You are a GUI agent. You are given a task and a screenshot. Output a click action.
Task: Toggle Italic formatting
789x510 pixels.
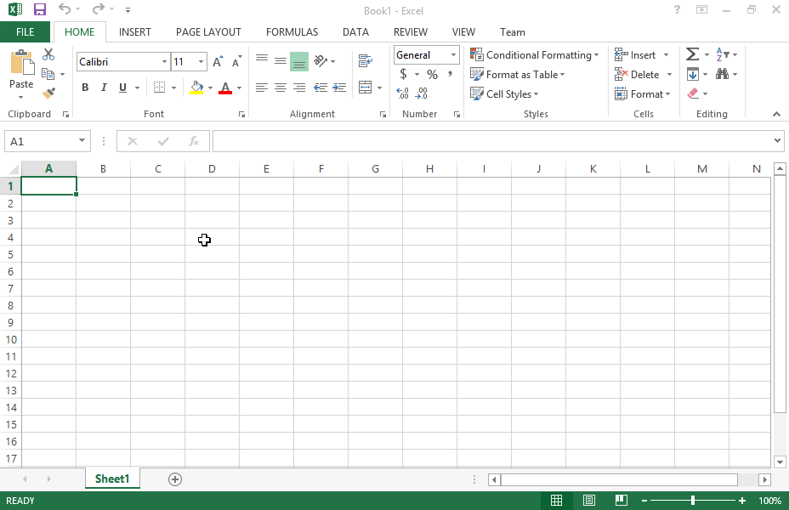104,88
